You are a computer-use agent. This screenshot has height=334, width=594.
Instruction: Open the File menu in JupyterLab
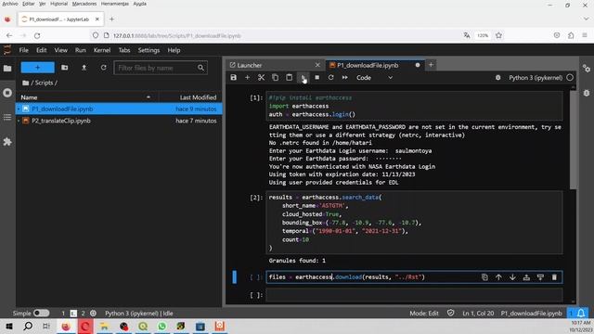(23, 50)
